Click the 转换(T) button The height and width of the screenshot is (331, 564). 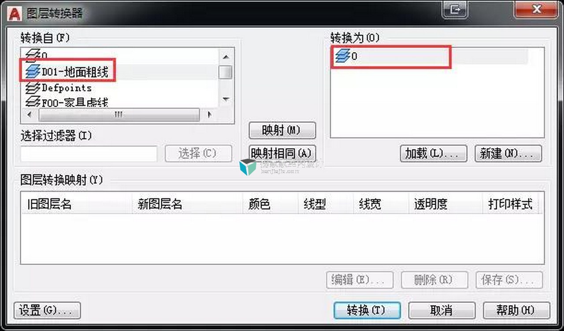point(367,310)
